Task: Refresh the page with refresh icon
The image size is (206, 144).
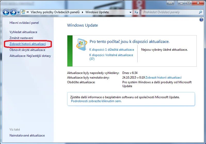Action: pos(136,12)
